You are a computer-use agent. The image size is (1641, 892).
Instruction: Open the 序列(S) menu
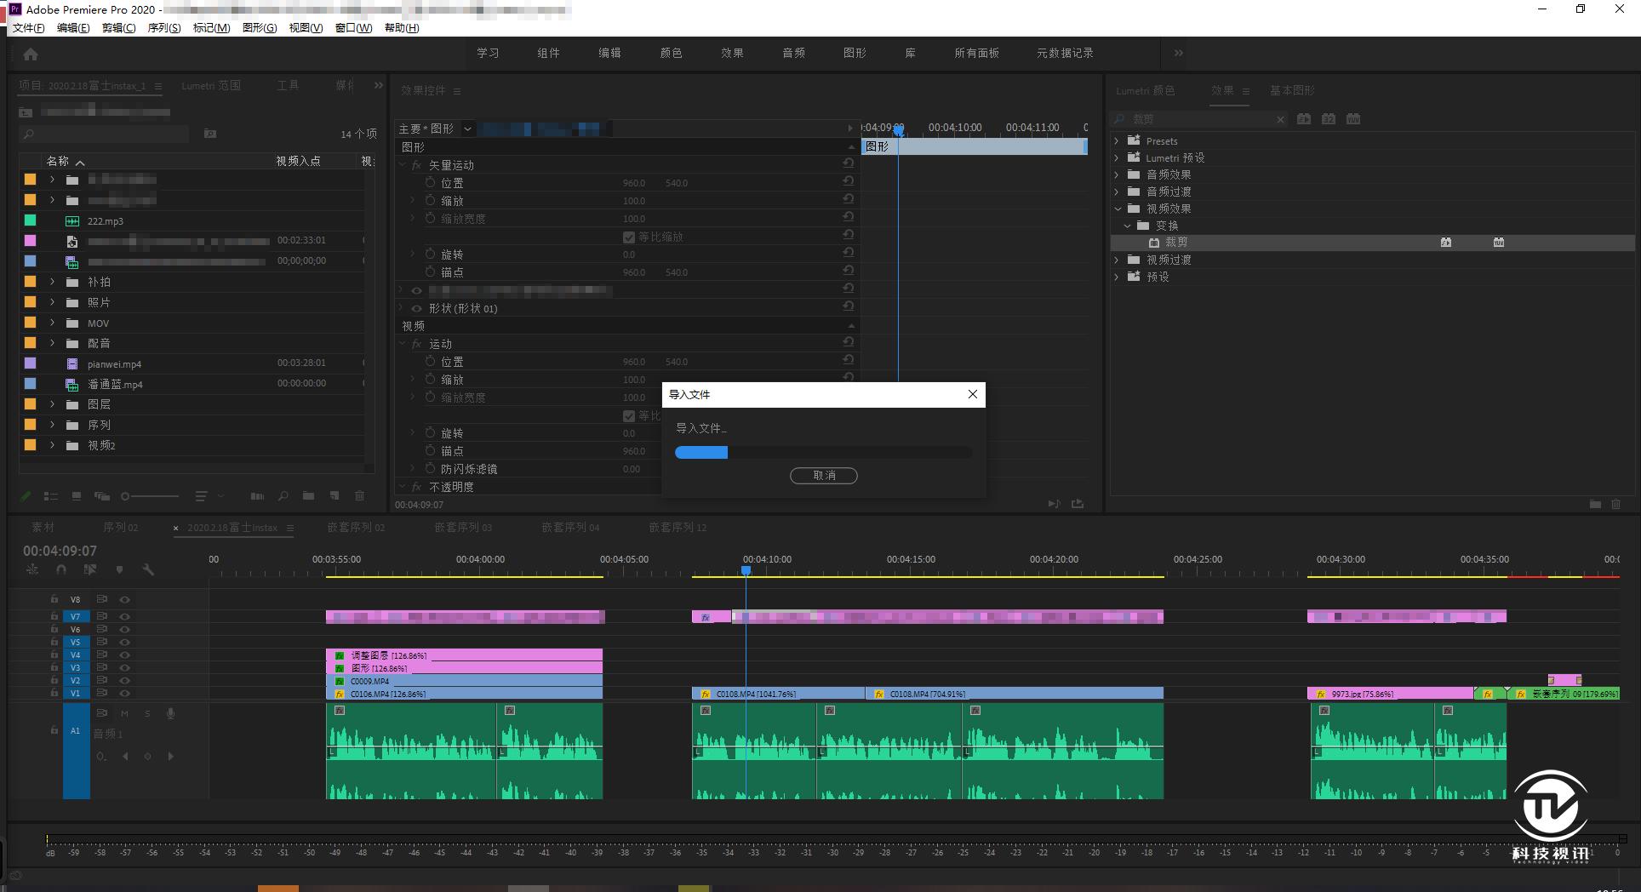[x=163, y=28]
